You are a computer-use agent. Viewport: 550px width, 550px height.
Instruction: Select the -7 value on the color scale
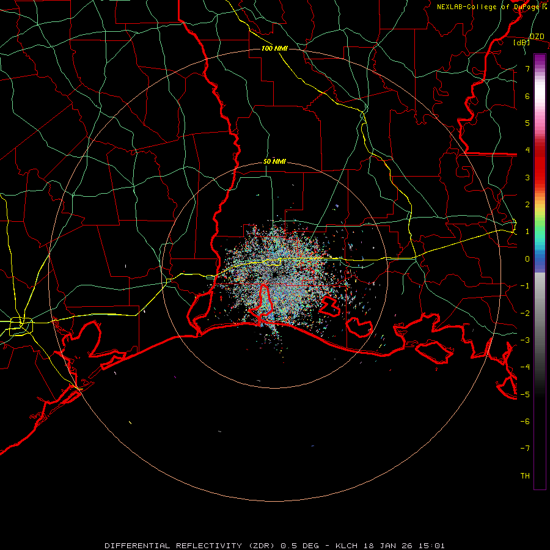(525, 449)
